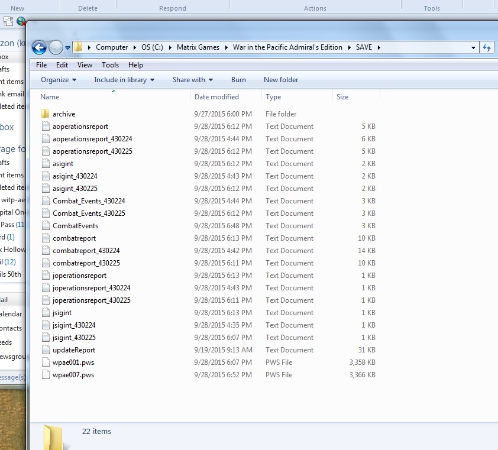
Task: Open the Tools menu
Action: pyautogui.click(x=110, y=65)
